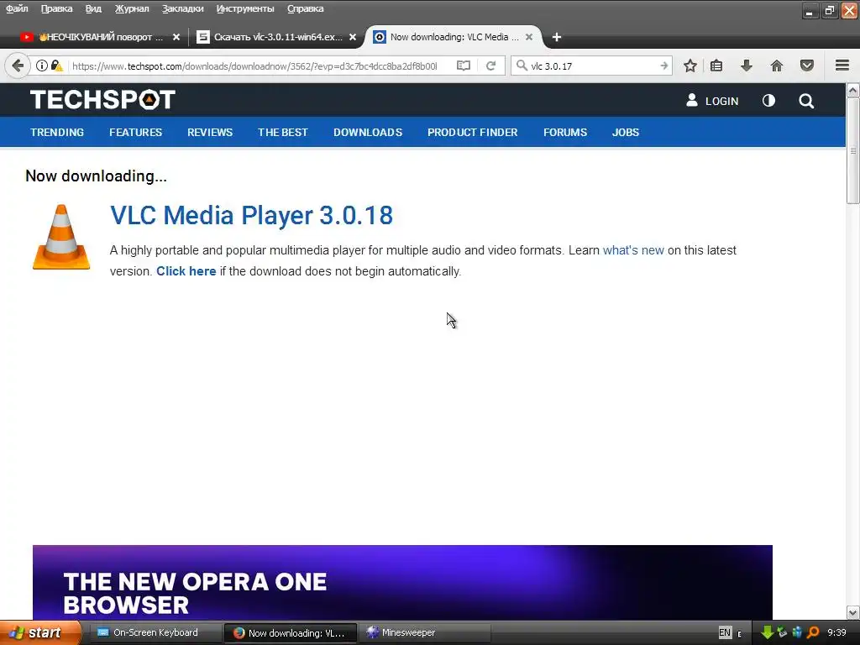Reload the current page
Viewport: 860px width, 645px height.
coord(490,66)
